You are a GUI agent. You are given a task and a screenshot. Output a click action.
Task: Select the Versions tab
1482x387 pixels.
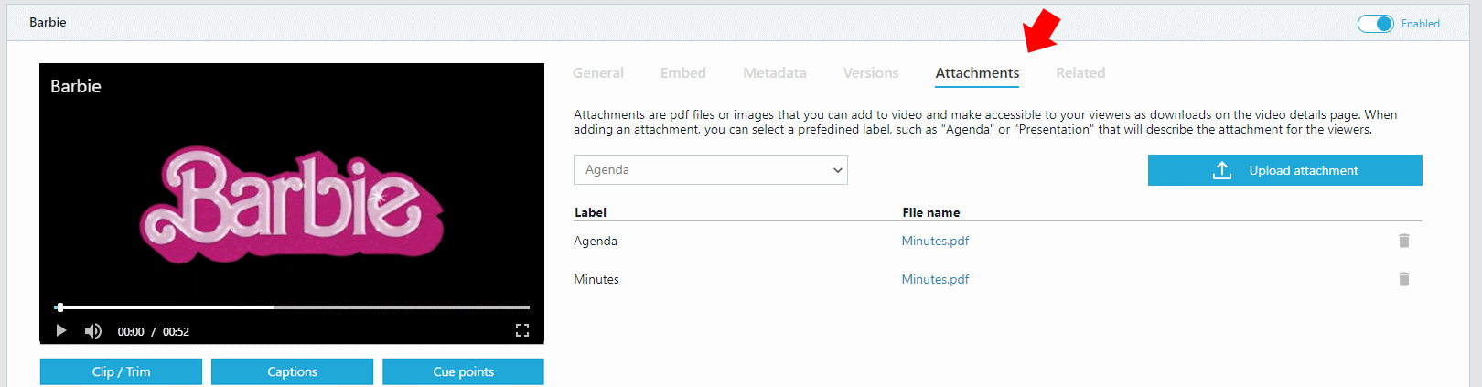(871, 73)
